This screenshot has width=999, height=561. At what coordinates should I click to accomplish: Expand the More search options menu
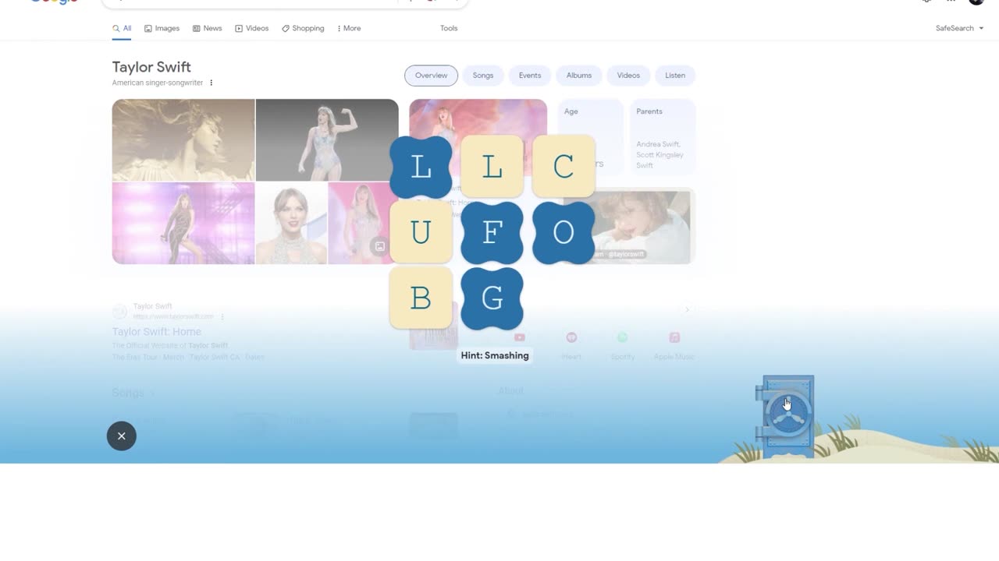click(349, 28)
